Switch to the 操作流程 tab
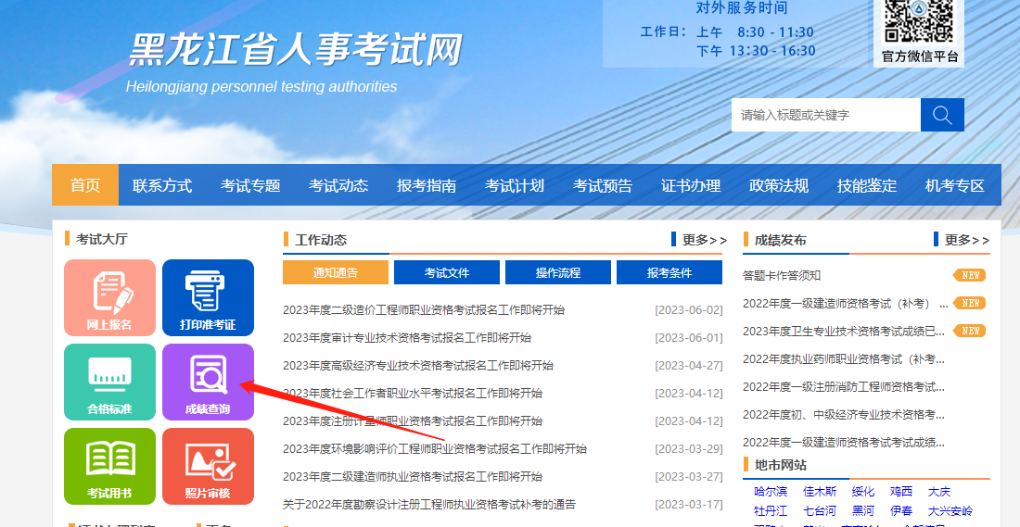The height and width of the screenshot is (527, 1020). (x=558, y=272)
